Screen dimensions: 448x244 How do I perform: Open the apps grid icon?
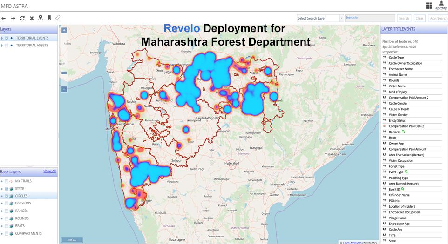(429, 6)
